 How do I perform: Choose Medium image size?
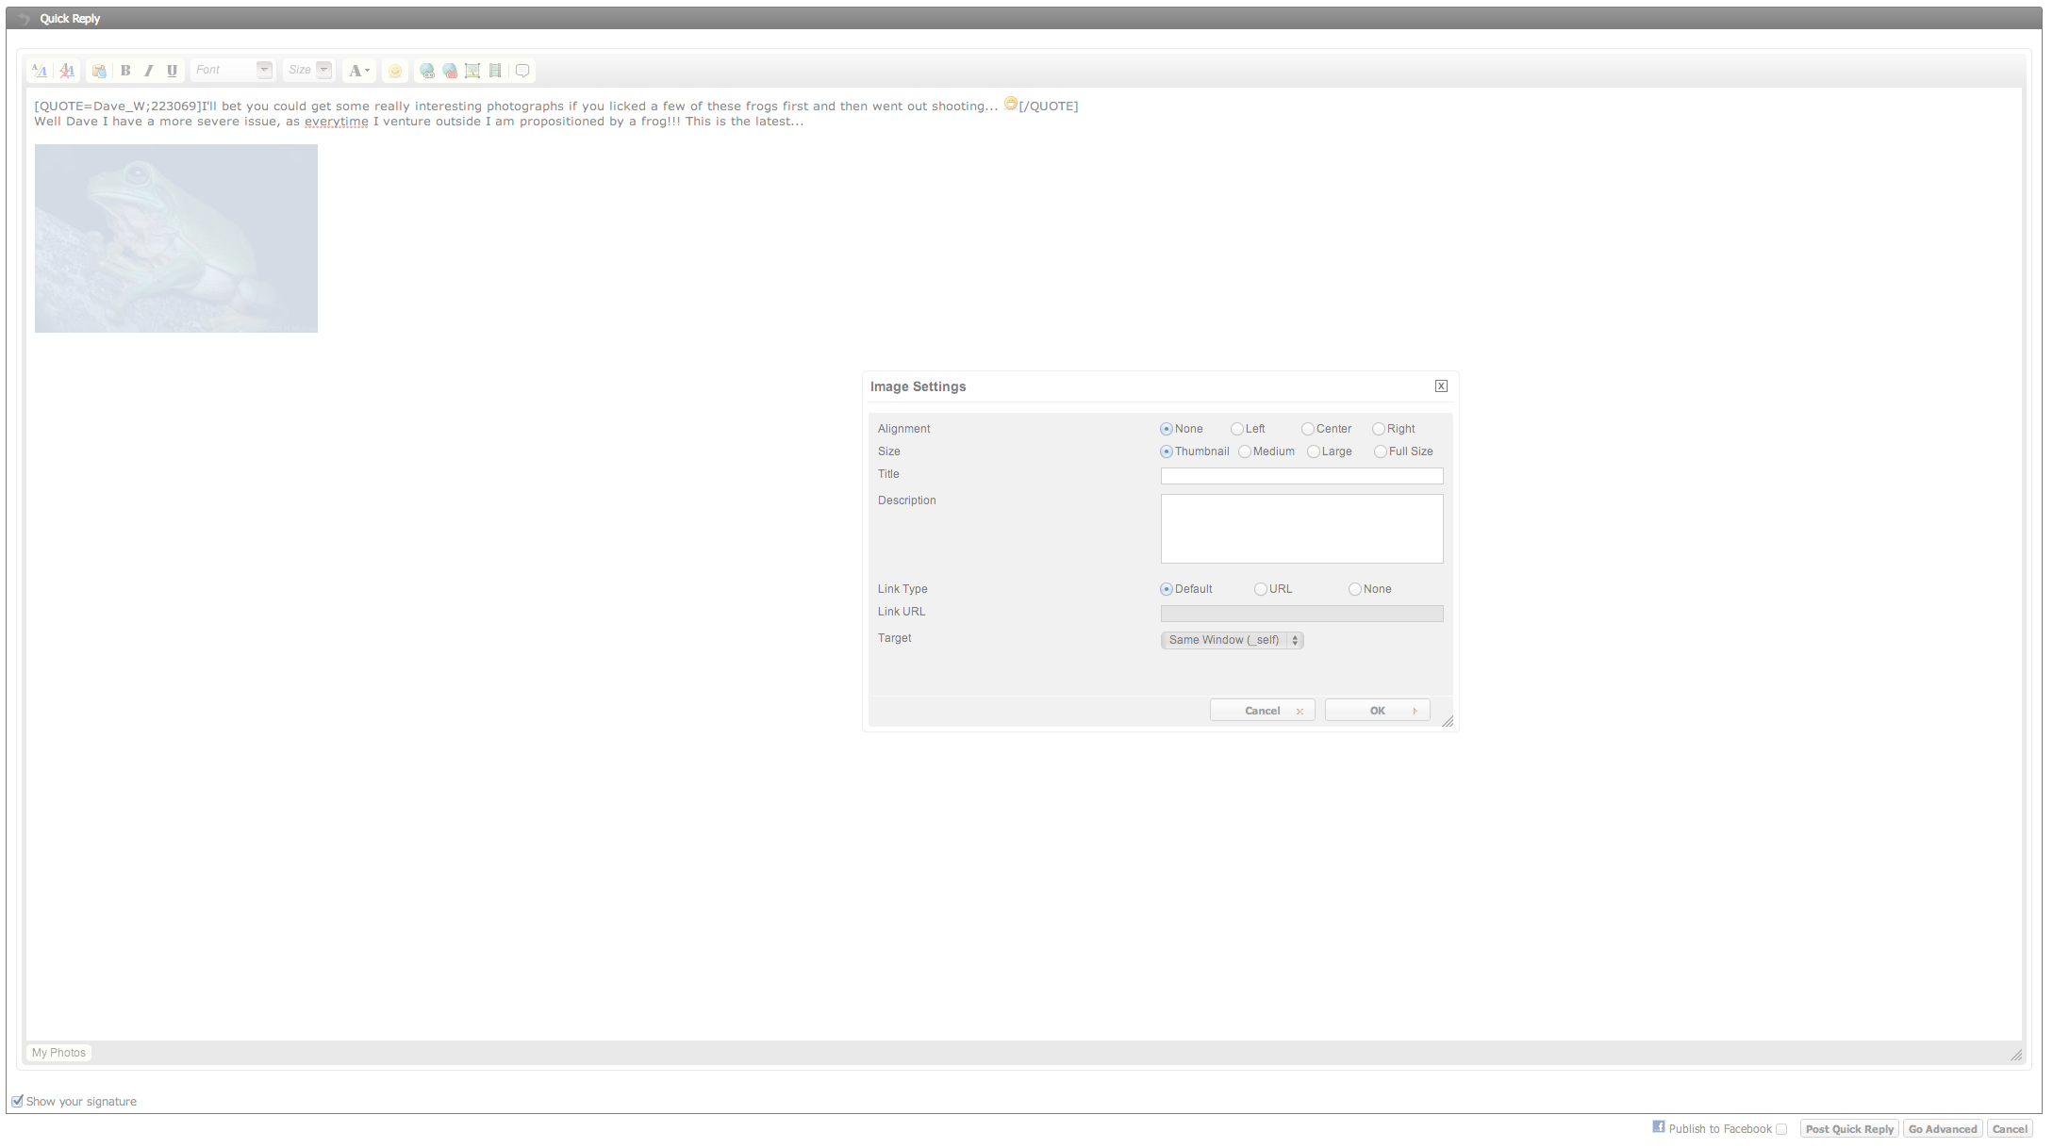1245,451
